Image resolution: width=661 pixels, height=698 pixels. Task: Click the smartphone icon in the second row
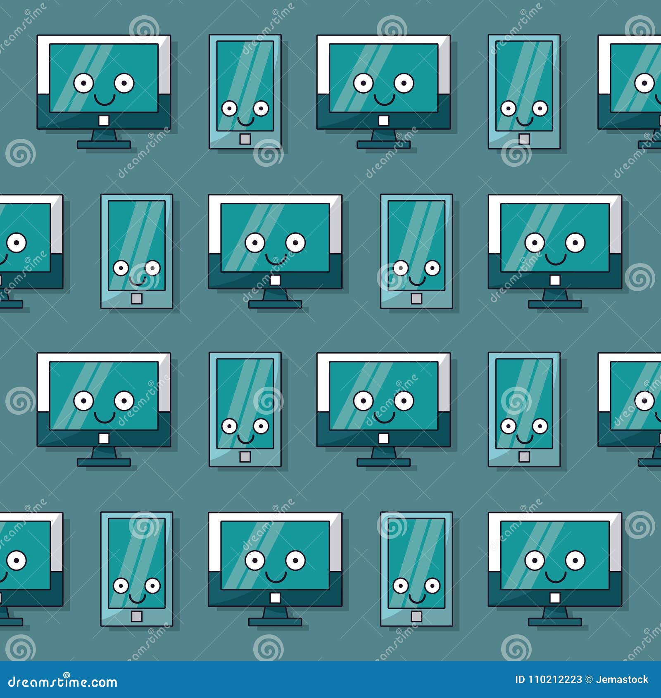click(136, 252)
